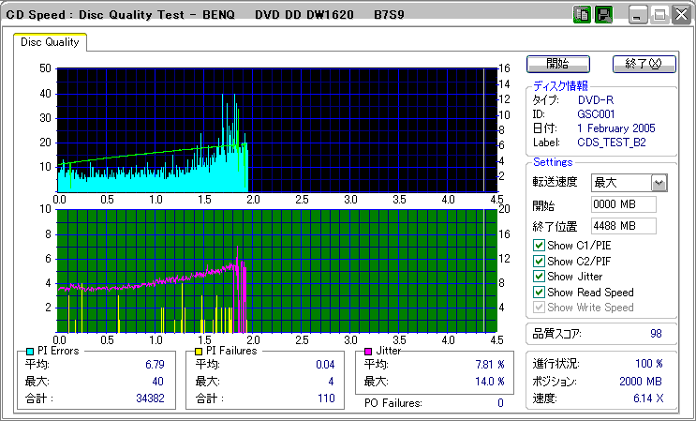Click the speed value 6.14 X
Image resolution: width=696 pixels, height=421 pixels.
648,398
